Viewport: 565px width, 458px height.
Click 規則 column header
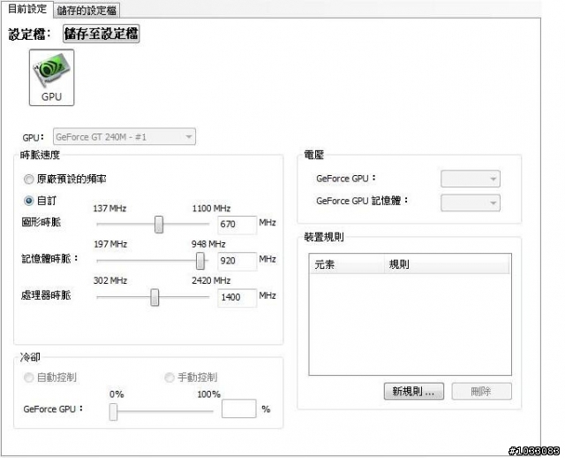[x=447, y=264]
